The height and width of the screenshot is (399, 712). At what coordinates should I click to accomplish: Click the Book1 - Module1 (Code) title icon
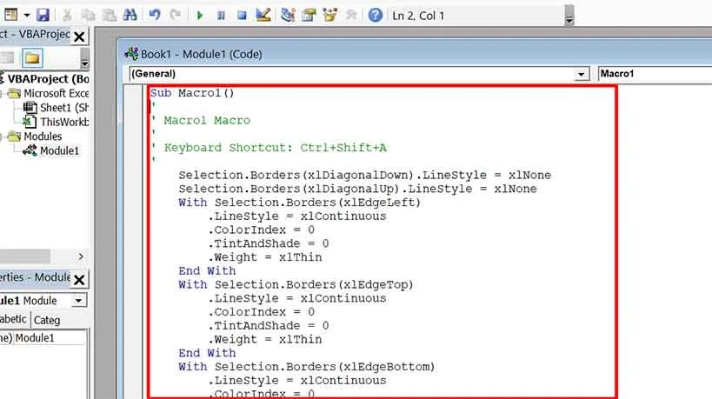(131, 54)
